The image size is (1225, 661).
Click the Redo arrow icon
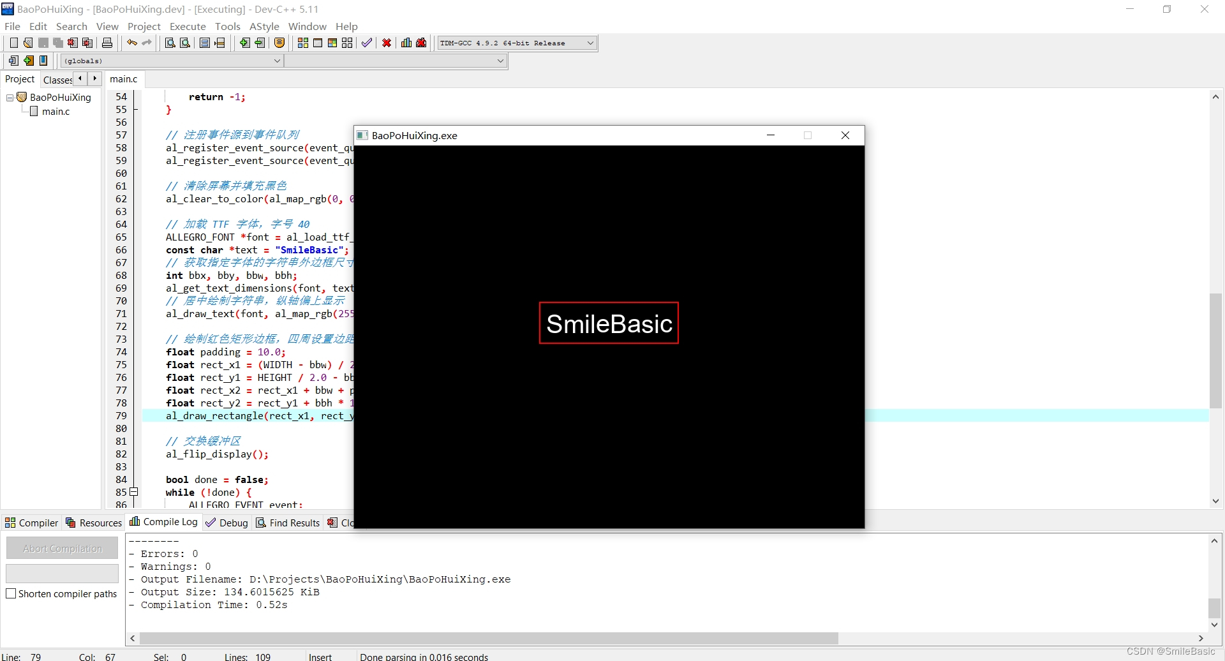click(x=147, y=43)
